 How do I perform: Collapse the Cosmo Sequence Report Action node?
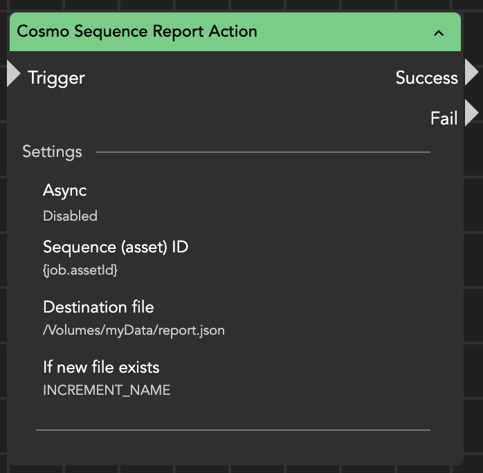438,33
